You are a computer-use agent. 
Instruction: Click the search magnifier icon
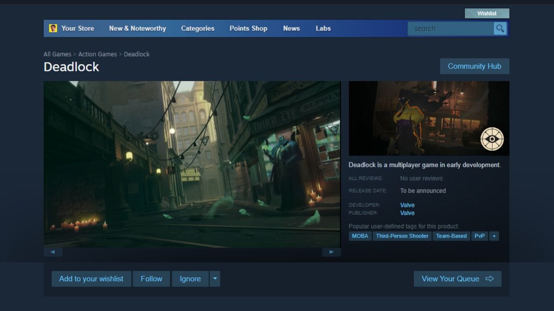pos(500,29)
